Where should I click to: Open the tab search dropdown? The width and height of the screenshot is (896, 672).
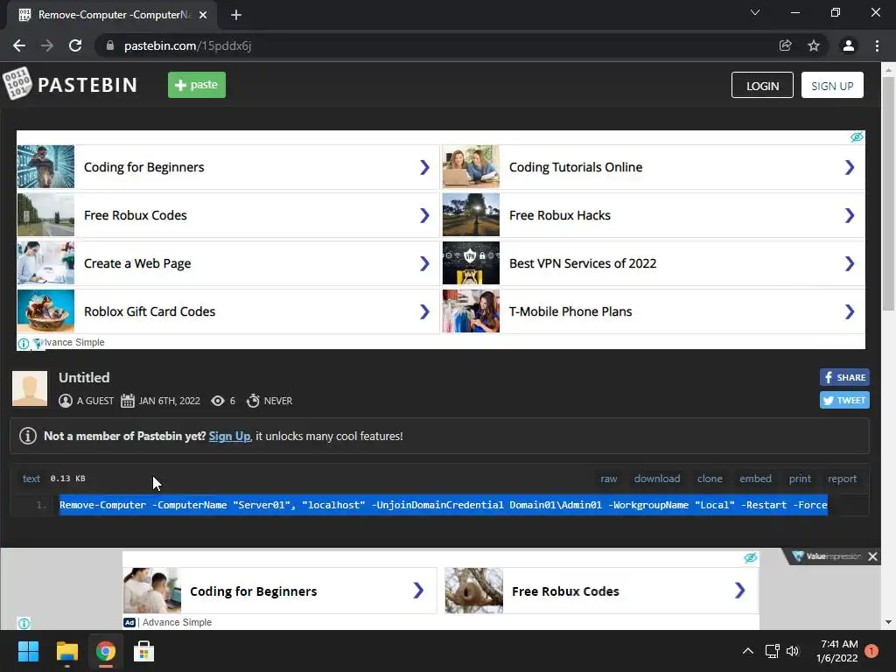pyautogui.click(x=755, y=12)
